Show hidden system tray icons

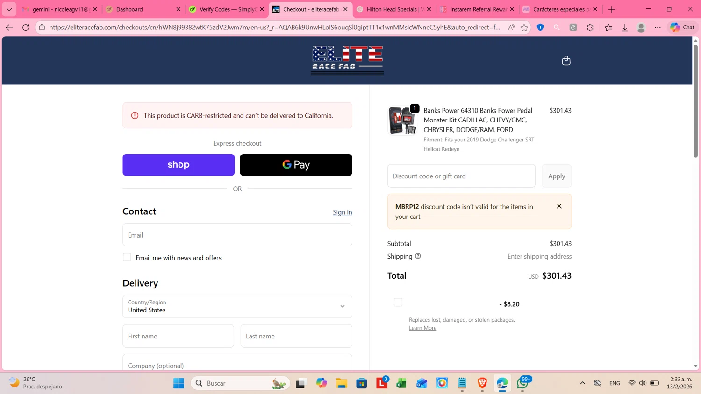[x=582, y=383]
